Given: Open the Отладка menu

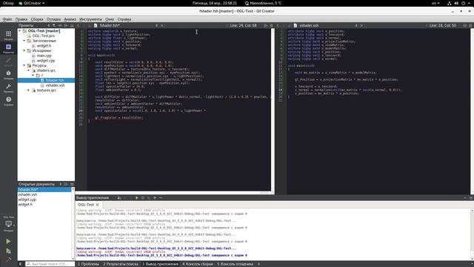Looking at the screenshot, I should [53, 19].
